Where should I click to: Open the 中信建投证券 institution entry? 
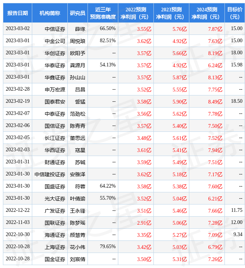point(50,174)
